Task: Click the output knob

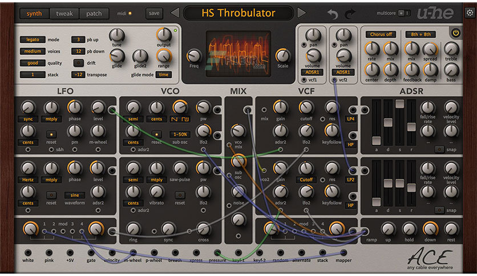Action: pos(164,35)
